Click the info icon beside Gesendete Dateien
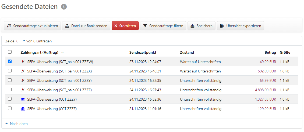 pyautogui.click(x=64, y=7)
